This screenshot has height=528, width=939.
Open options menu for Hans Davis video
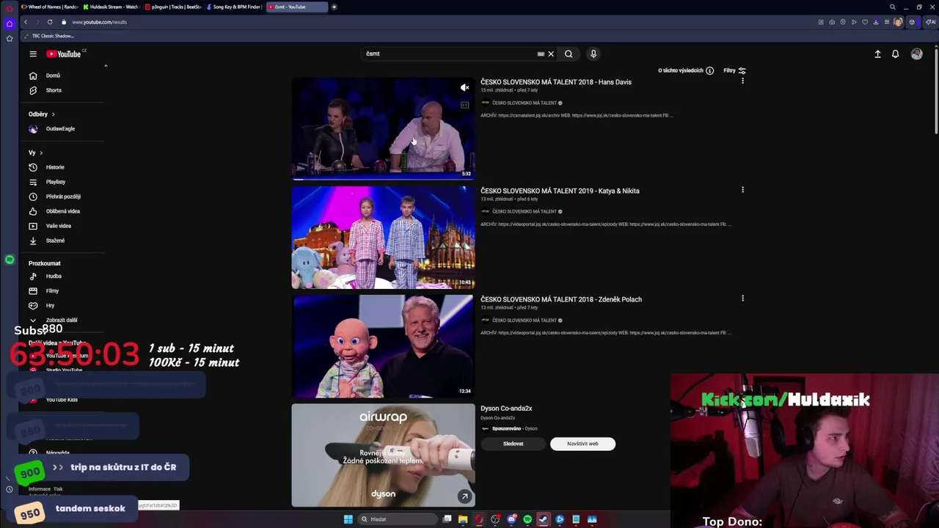pyautogui.click(x=742, y=81)
